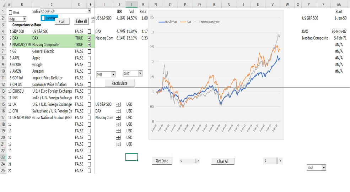Toggle the Comment checkbox
The width and height of the screenshot is (350, 192).
[43, 18]
